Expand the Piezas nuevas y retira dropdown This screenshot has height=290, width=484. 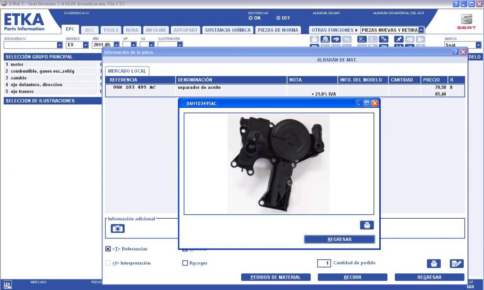421,30
